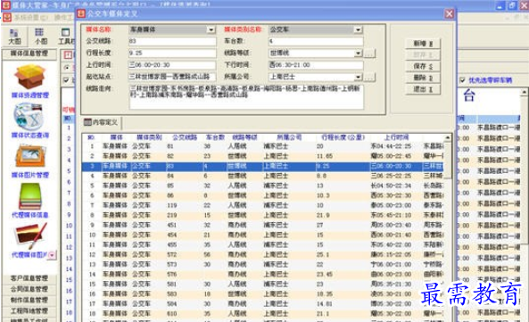This screenshot has width=529, height=322.
Task: Expand the 线路等级 dropdown
Action: [358, 54]
